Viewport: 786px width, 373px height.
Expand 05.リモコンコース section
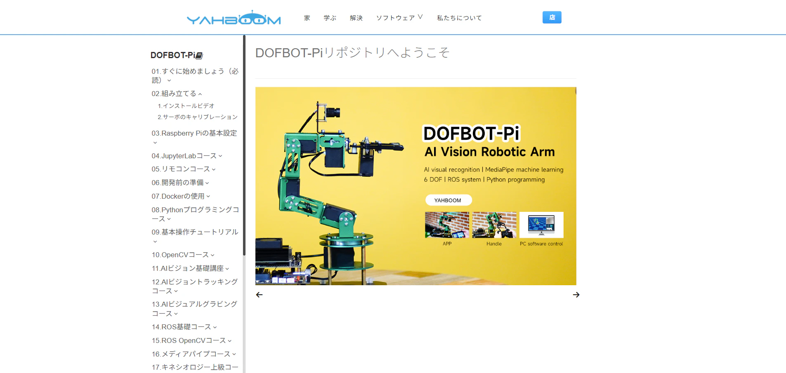(x=184, y=169)
